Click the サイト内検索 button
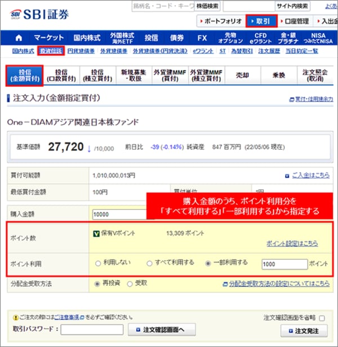The image size is (338, 347). 292,6
